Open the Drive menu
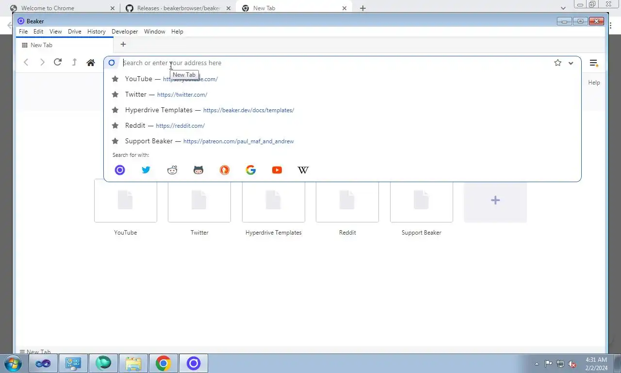This screenshot has height=373, width=621. point(75,32)
